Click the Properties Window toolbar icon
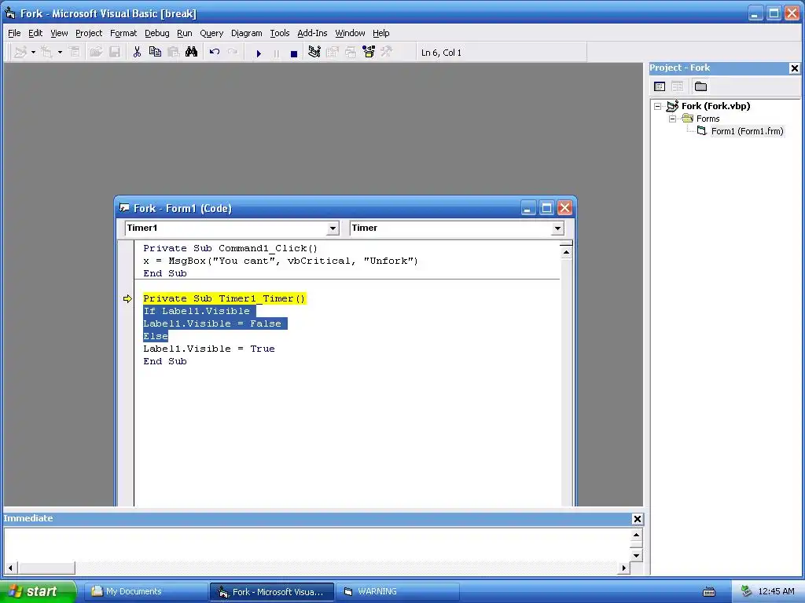The image size is (805, 603). 333,53
